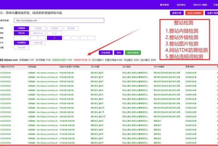This screenshot has height=146, width=218.
Task: Click the 国际资讯_第4页 title cell
Action: pyautogui.click(x=97, y=130)
